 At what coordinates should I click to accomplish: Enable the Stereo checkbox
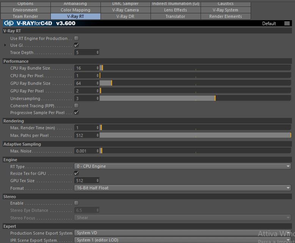click(76, 203)
